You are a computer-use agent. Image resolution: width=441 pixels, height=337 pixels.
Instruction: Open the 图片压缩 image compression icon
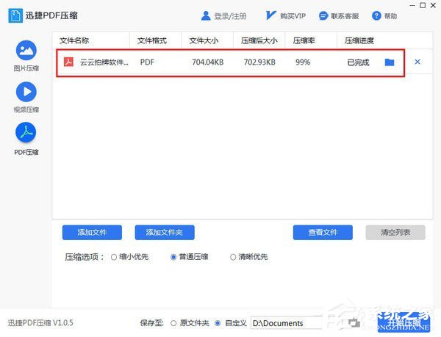pos(26,51)
